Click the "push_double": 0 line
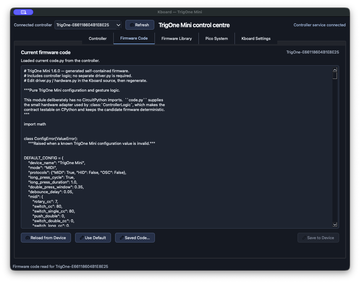Image resolution: width=360 pixels, height=283 pixels. [49, 216]
